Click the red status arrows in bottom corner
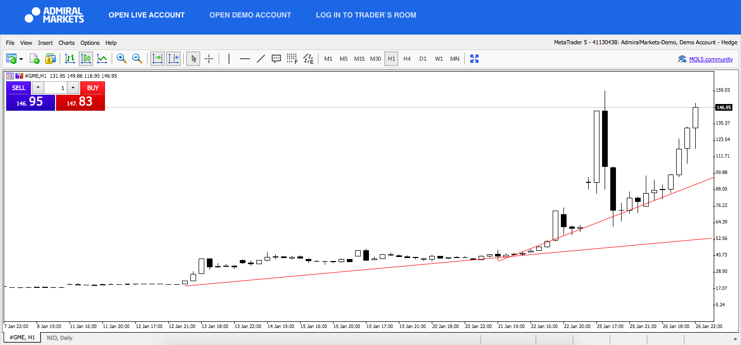 736,339
